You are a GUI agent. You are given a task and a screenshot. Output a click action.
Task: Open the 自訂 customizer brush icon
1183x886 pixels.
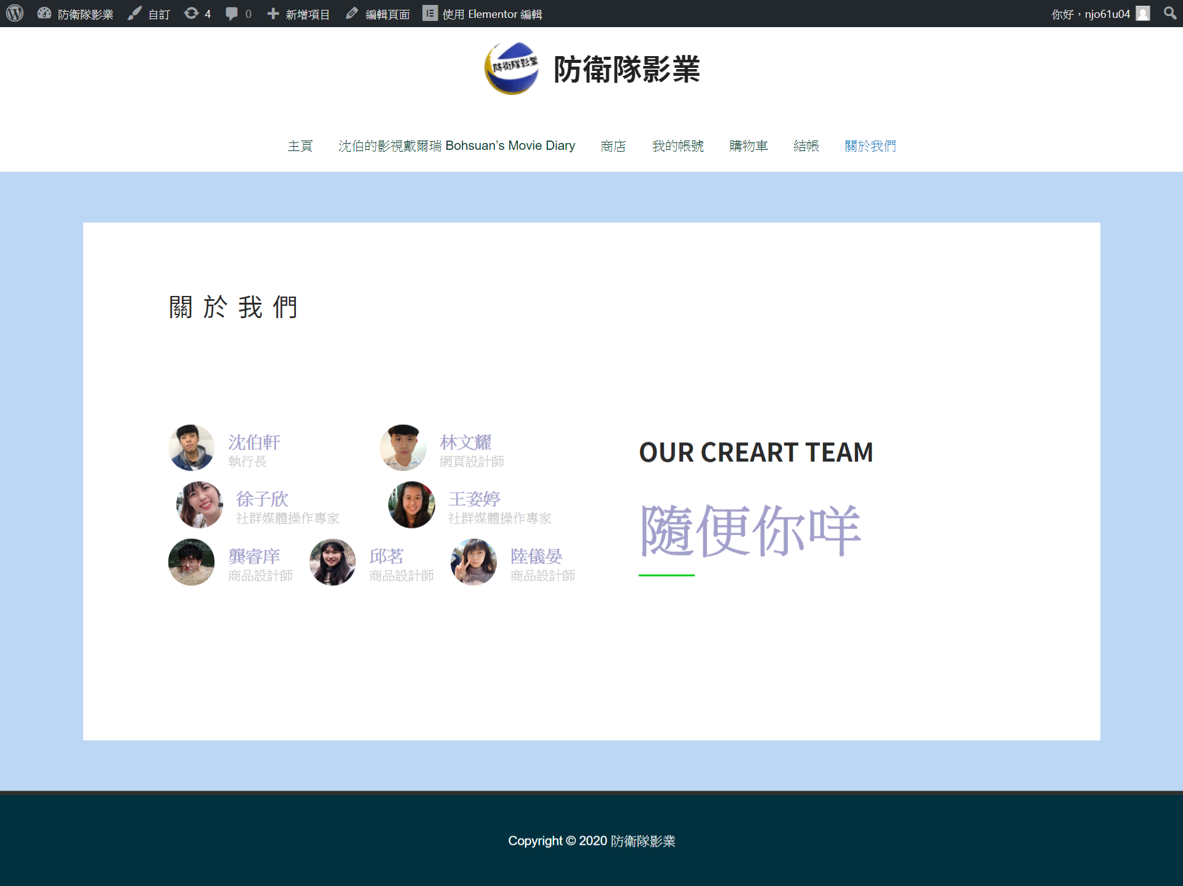coord(134,14)
